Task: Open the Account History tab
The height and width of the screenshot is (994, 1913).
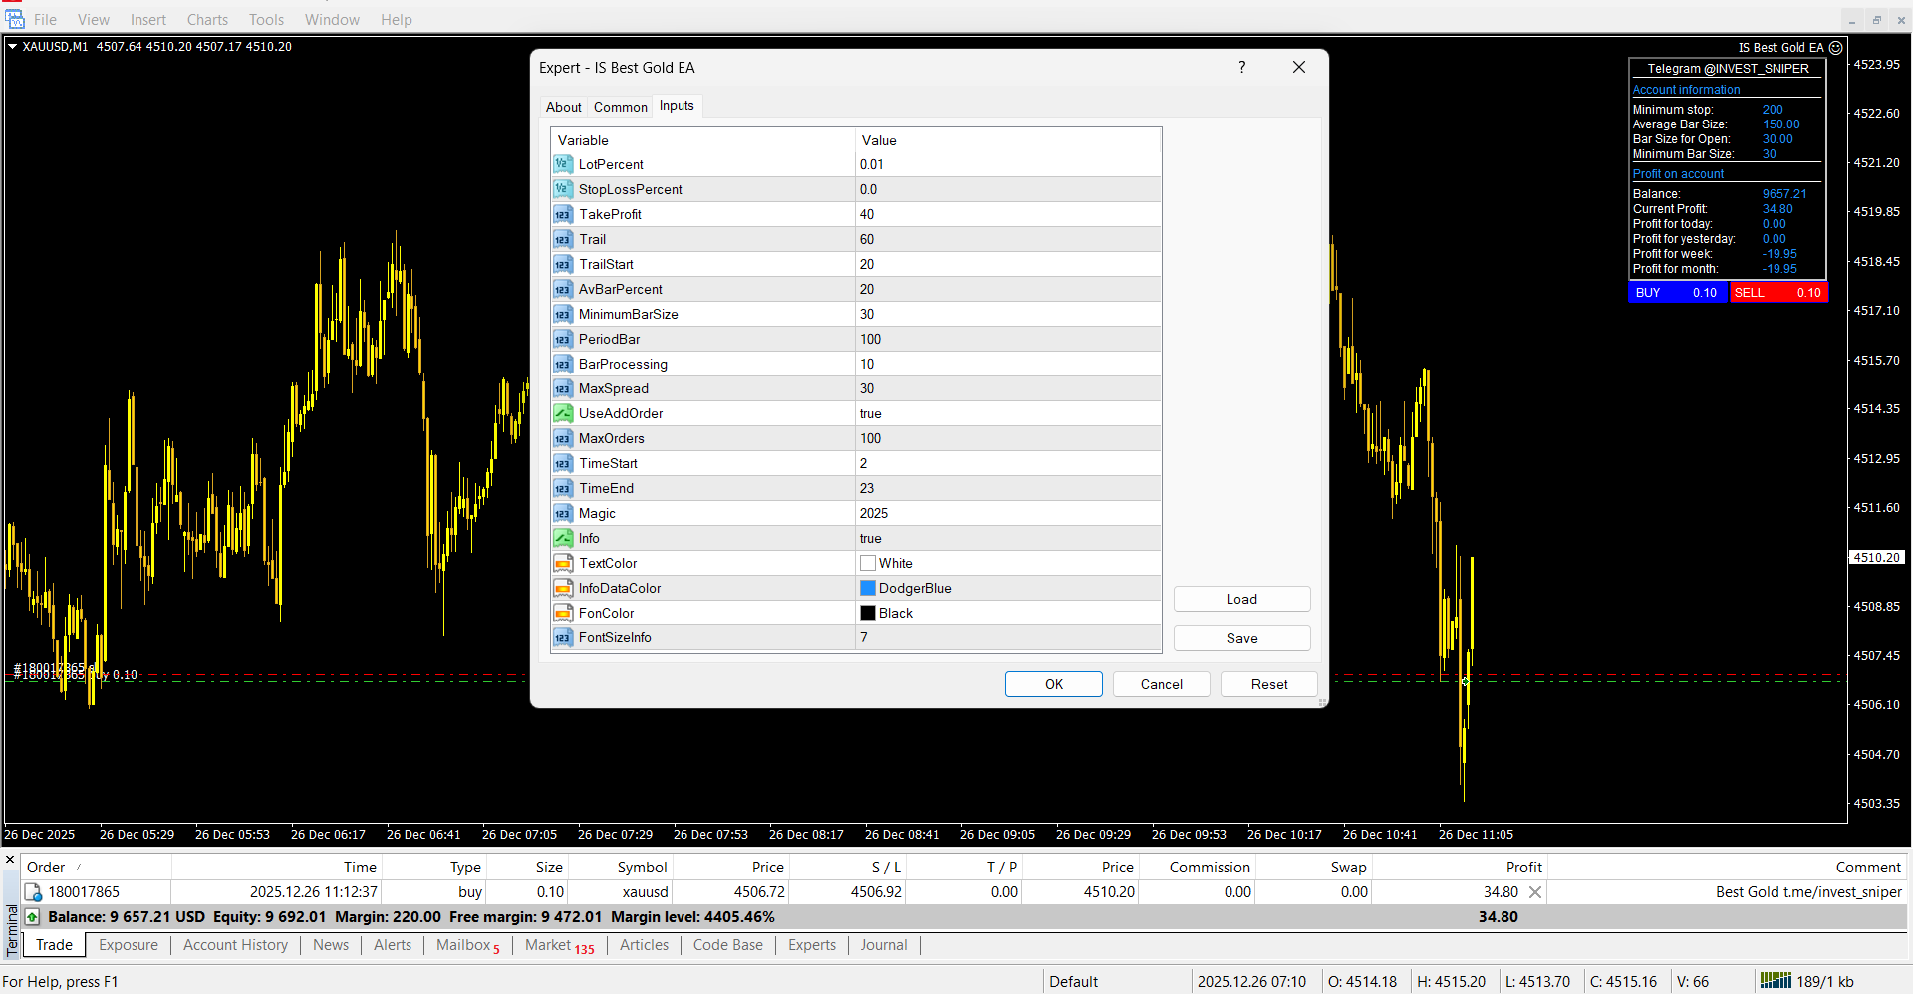Action: point(235,945)
